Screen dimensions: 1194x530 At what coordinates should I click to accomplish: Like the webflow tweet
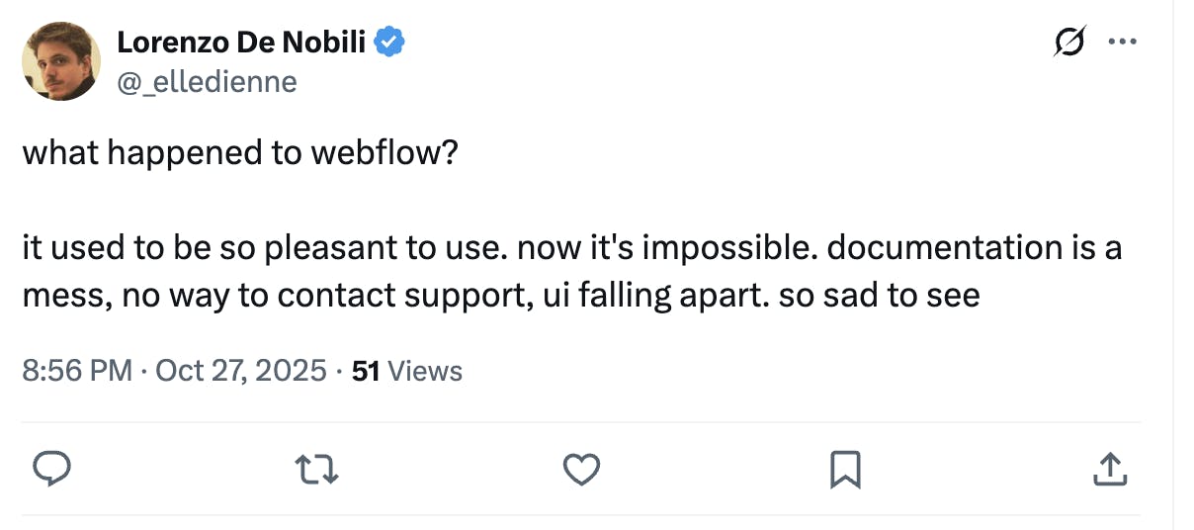point(581,470)
